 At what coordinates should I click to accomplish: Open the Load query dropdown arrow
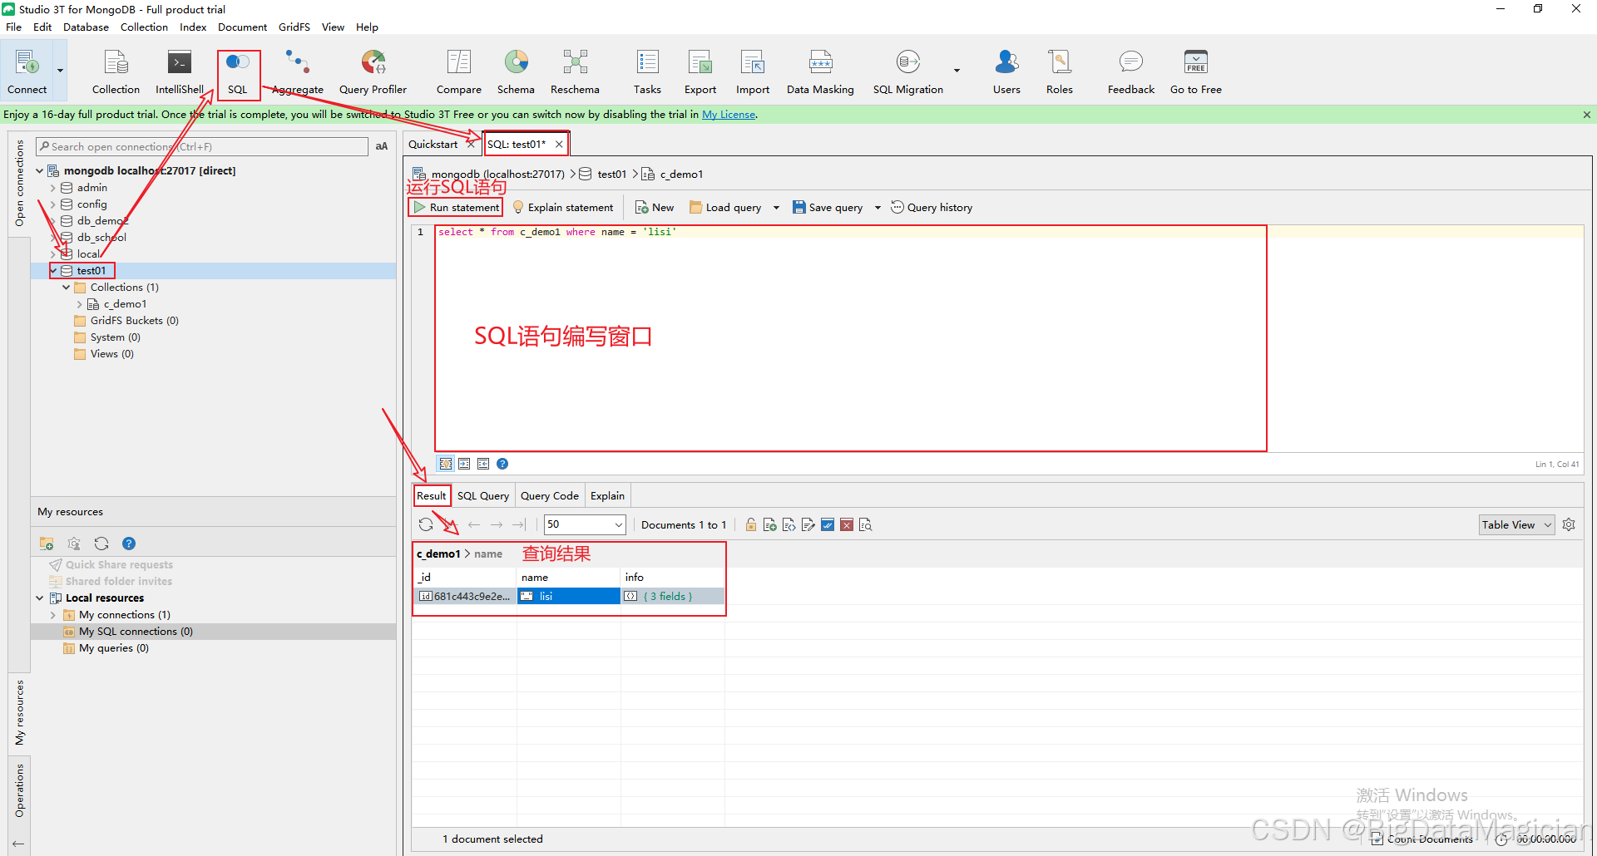[x=776, y=208]
